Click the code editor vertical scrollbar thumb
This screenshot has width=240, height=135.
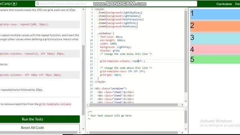(186, 51)
